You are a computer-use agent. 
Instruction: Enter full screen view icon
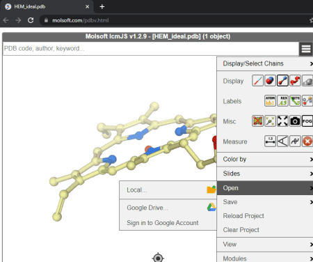pos(282,121)
